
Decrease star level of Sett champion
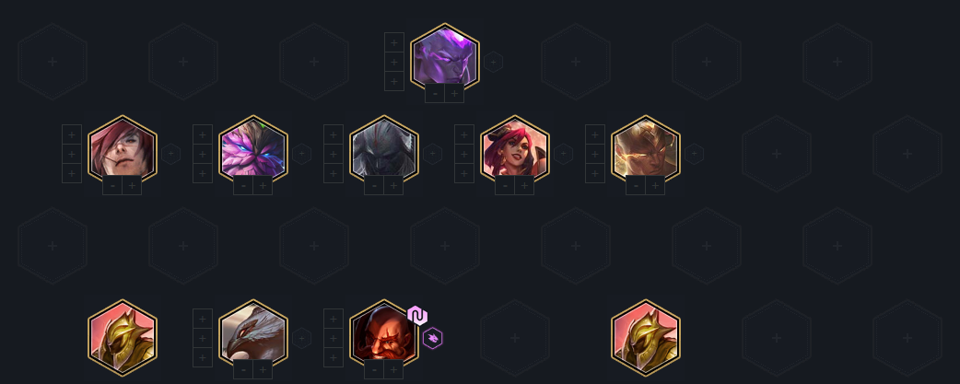(x=112, y=185)
